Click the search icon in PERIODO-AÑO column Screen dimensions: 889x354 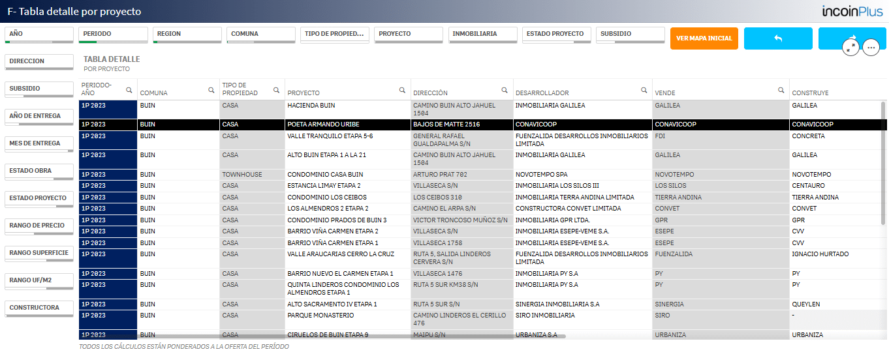[129, 90]
